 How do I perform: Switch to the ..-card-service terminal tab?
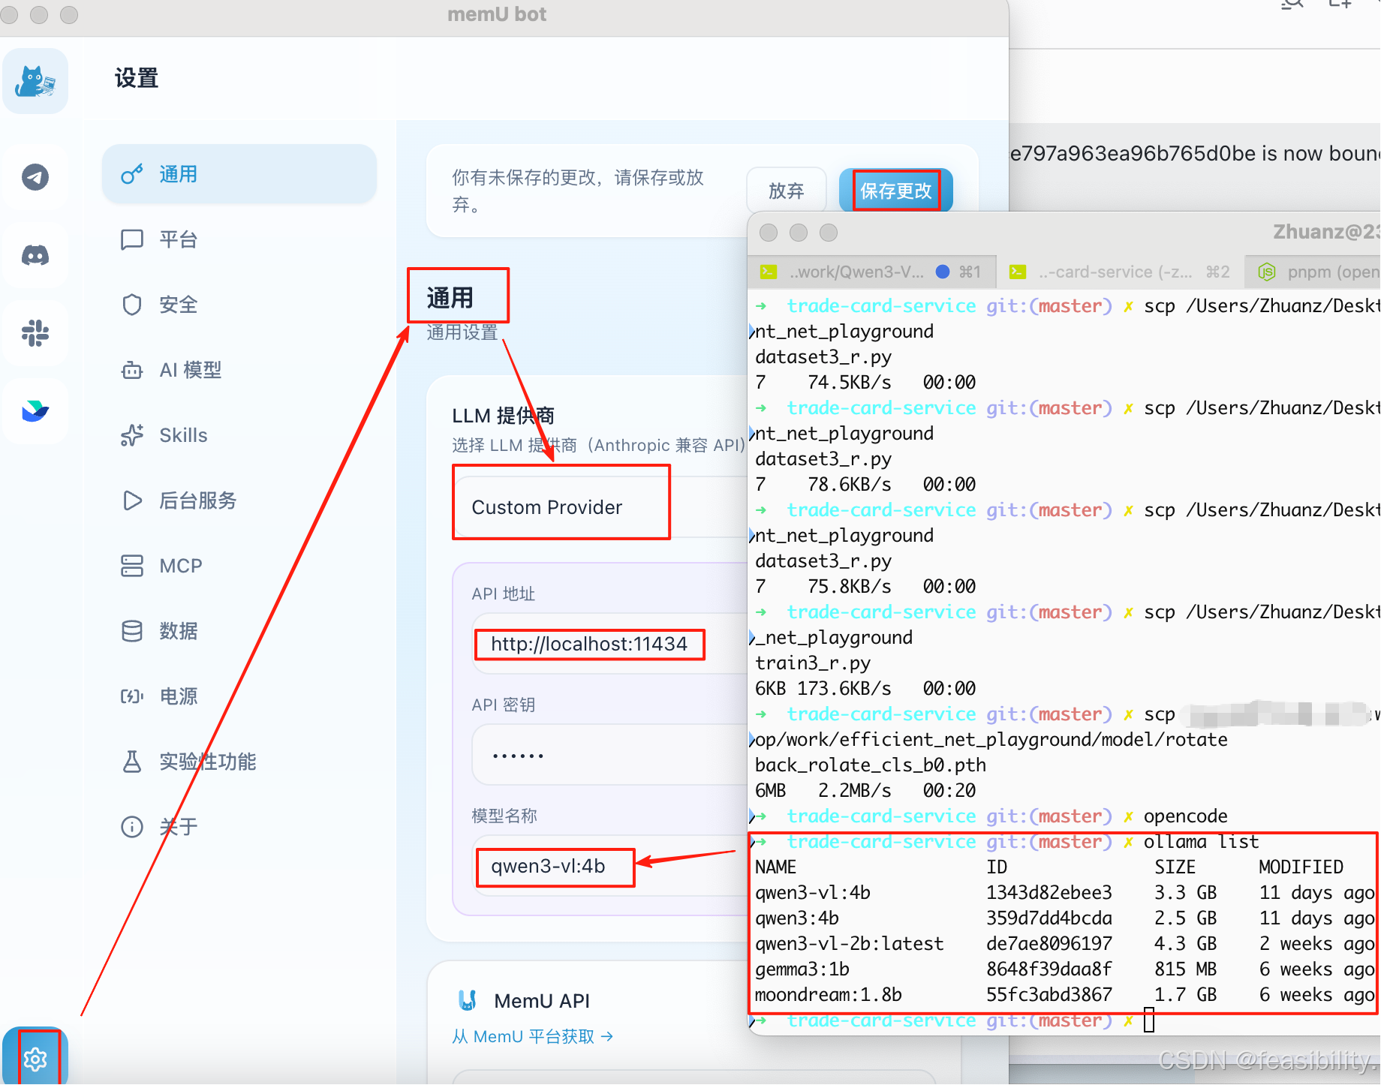[1121, 272]
